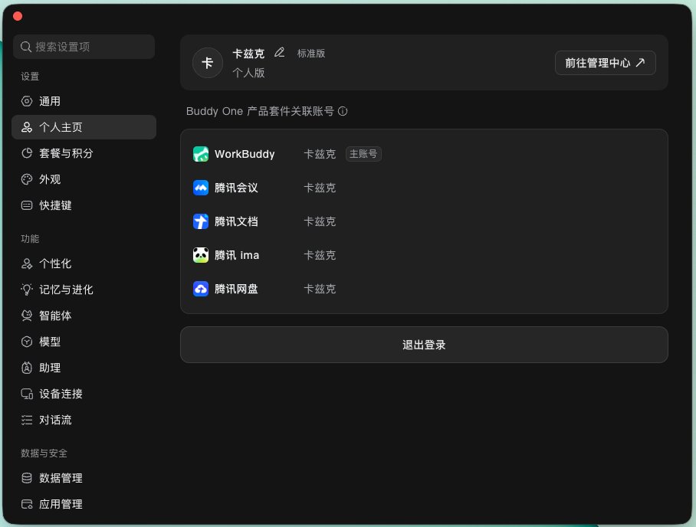
Task: Click the WorkBuddy green app icon
Action: (201, 154)
